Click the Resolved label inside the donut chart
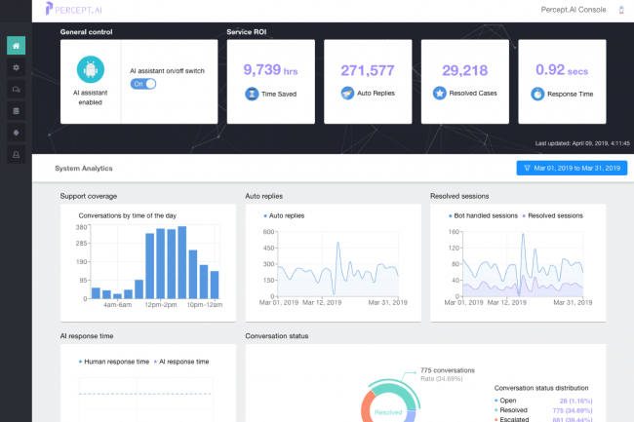The width and height of the screenshot is (634, 422). (x=388, y=412)
